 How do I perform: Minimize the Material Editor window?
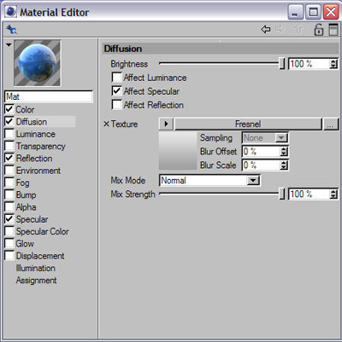(x=295, y=12)
